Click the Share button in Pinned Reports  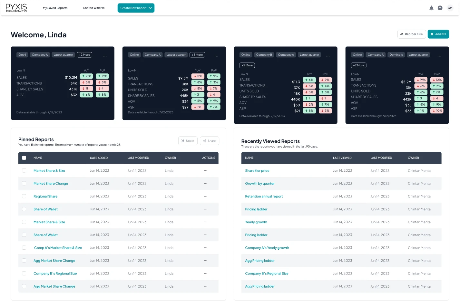[x=209, y=140]
